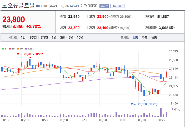The image size is (185, 127).
Task: Select the 일봉 daily candle chart
Action: [x=135, y=37]
